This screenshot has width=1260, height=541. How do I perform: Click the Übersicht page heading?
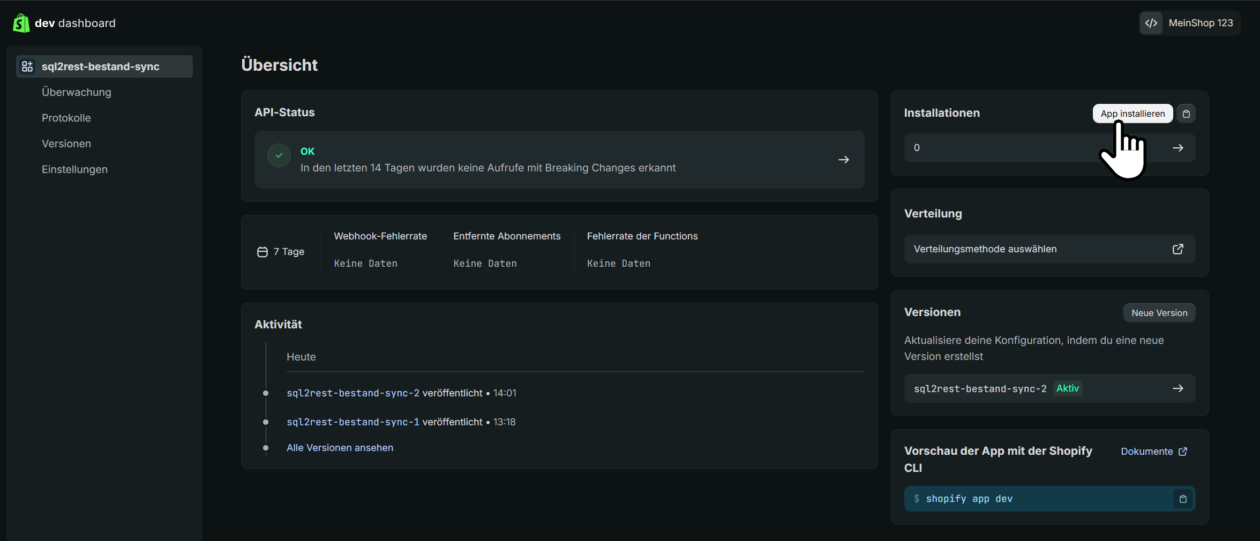[x=280, y=65]
